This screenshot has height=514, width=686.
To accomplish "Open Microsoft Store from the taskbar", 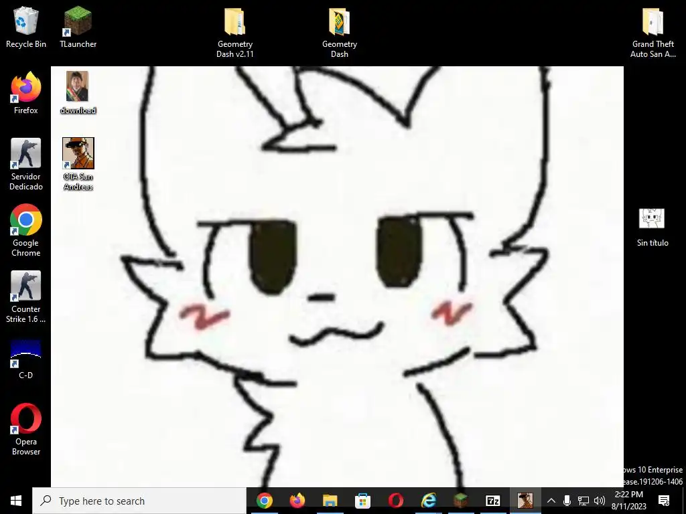I will 362,501.
